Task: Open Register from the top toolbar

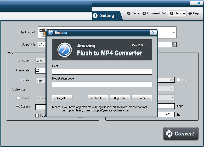Action: (177, 13)
